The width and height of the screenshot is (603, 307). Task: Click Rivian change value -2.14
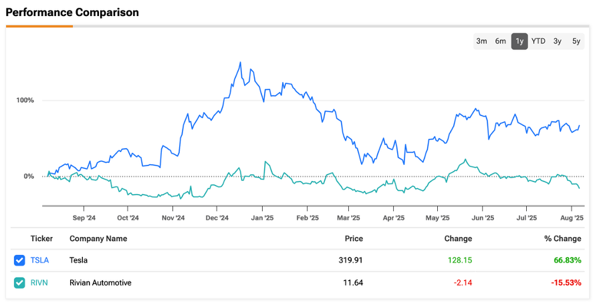[x=463, y=283]
